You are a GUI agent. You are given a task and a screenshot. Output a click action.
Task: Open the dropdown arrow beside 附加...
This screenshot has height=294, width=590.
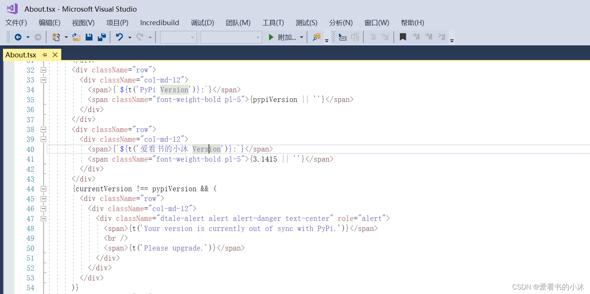pos(301,37)
